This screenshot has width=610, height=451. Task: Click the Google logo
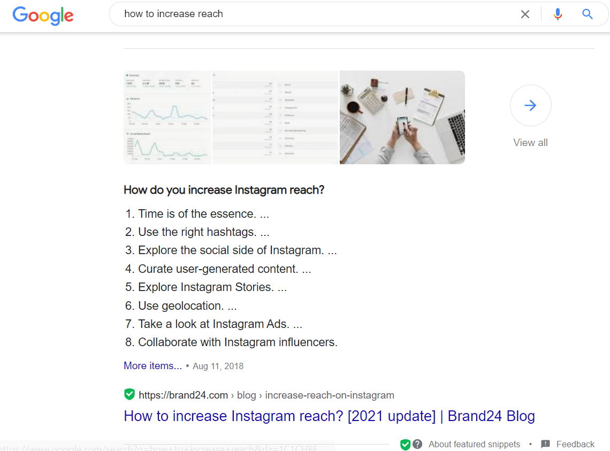pos(43,16)
